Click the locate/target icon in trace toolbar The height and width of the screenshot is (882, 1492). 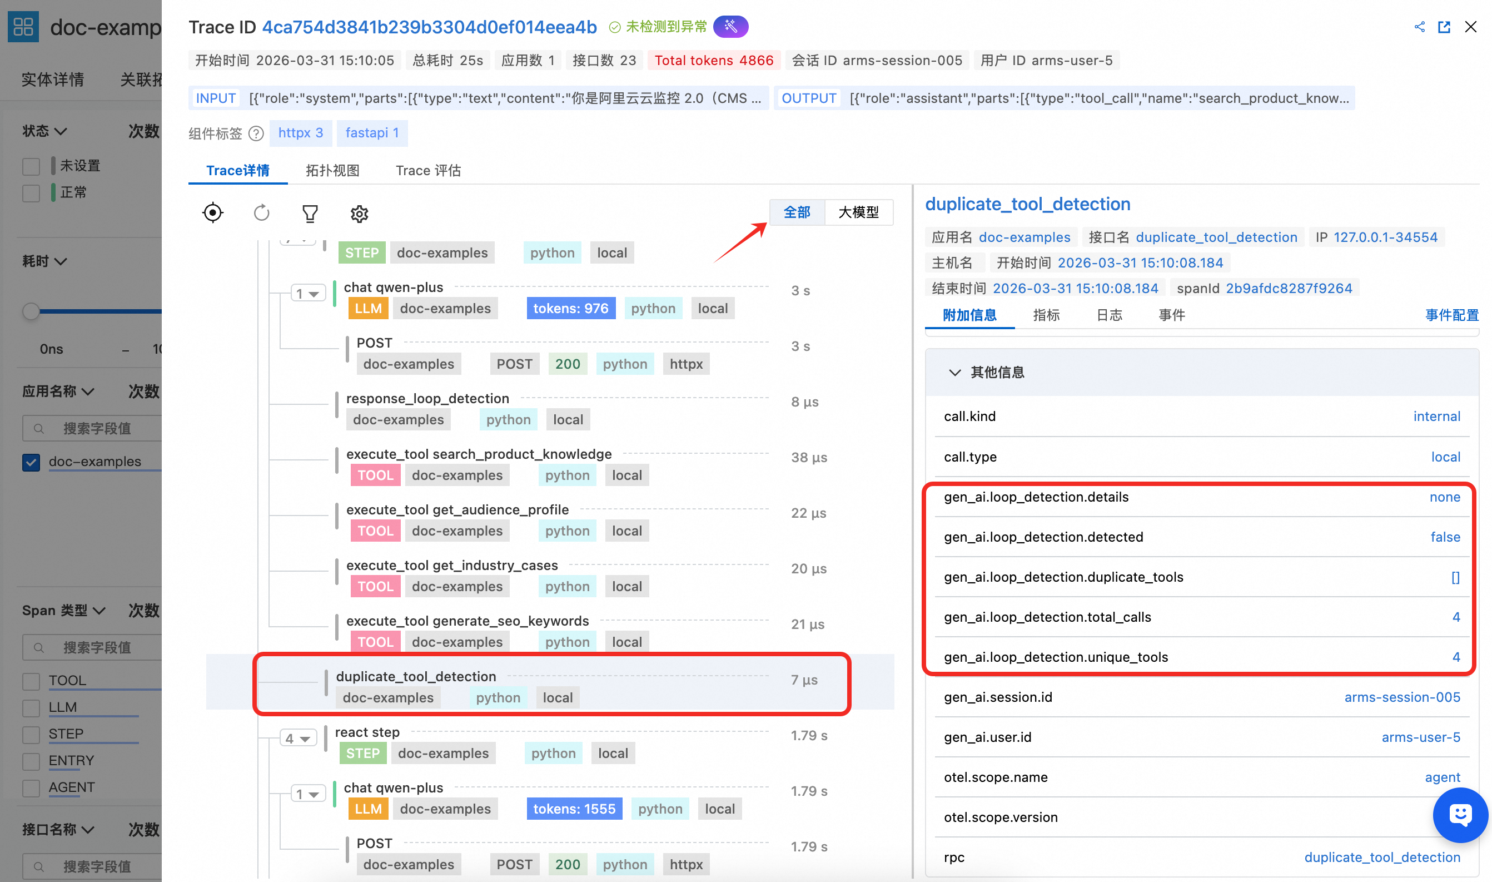point(213,213)
